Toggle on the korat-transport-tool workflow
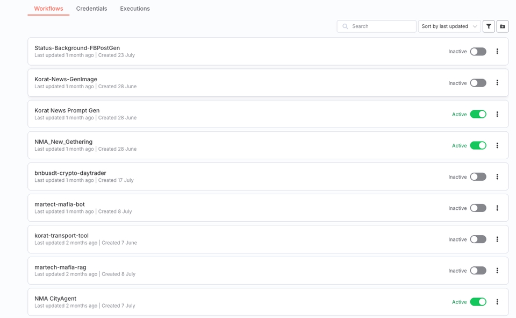The width and height of the screenshot is (516, 318). click(478, 239)
